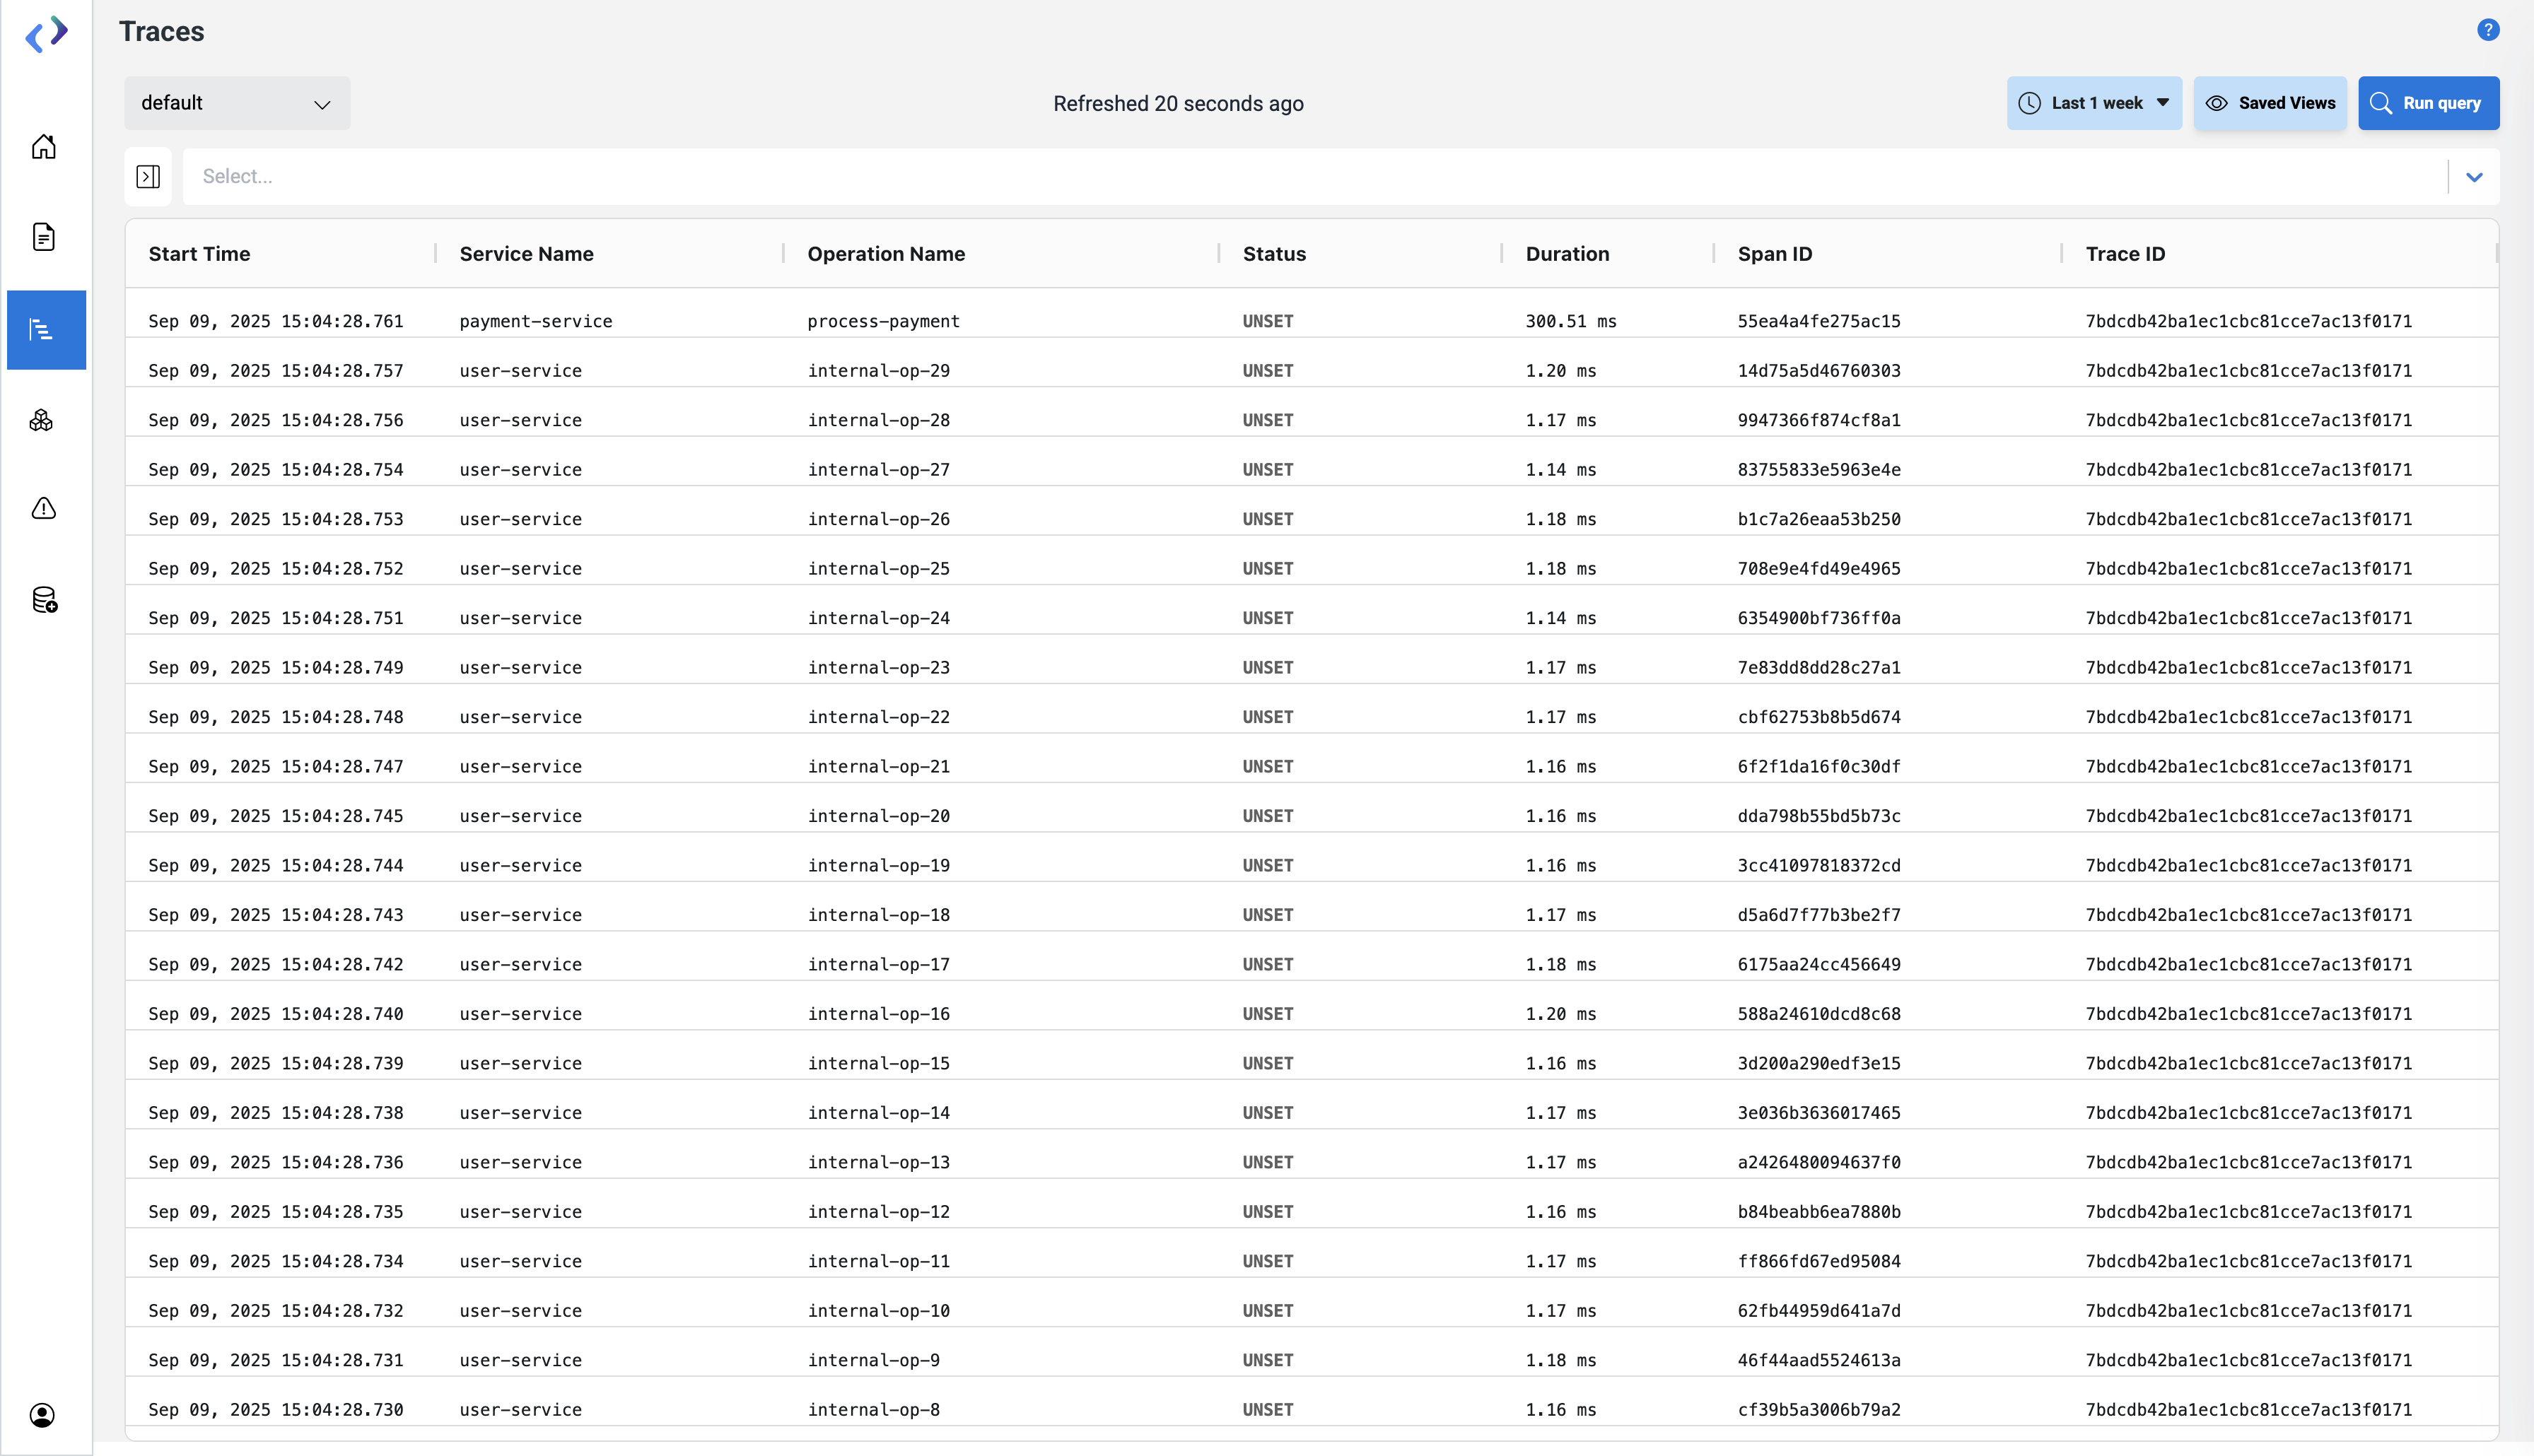Open the internal-op-20 span row

point(878,816)
